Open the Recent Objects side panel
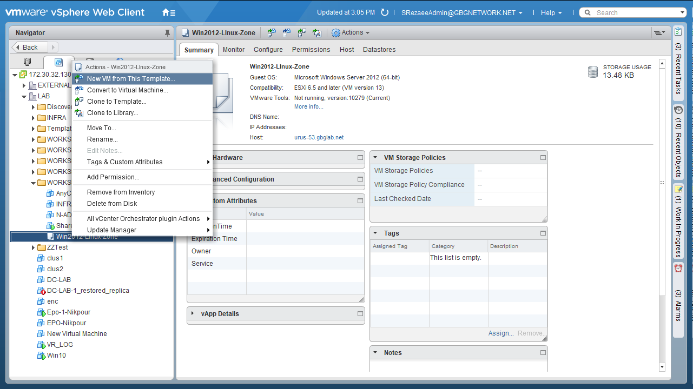Viewport: 693px width, 389px height. [x=678, y=142]
